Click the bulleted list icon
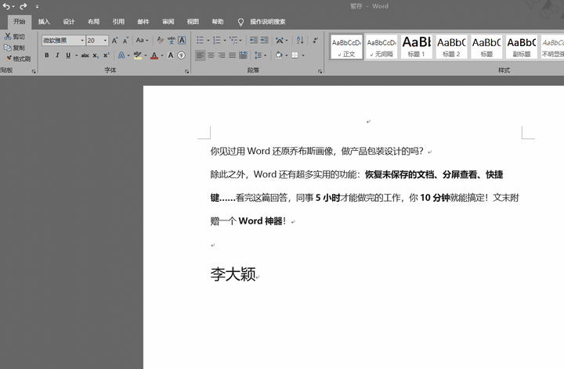564x369 pixels. click(x=200, y=40)
